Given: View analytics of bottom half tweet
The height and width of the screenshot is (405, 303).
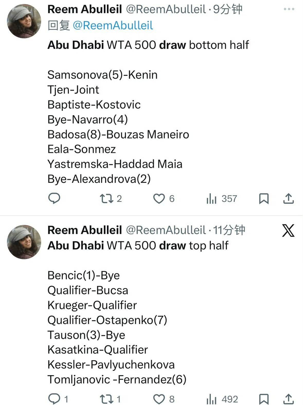Looking at the screenshot, I should click(x=212, y=198).
